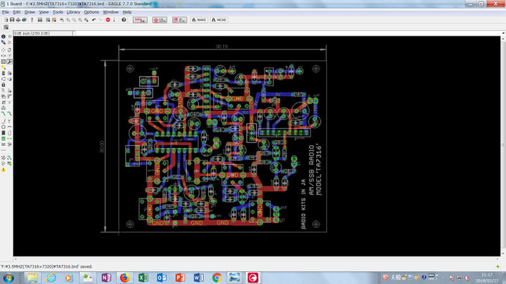
Task: Open the File menu
Action: 6,12
